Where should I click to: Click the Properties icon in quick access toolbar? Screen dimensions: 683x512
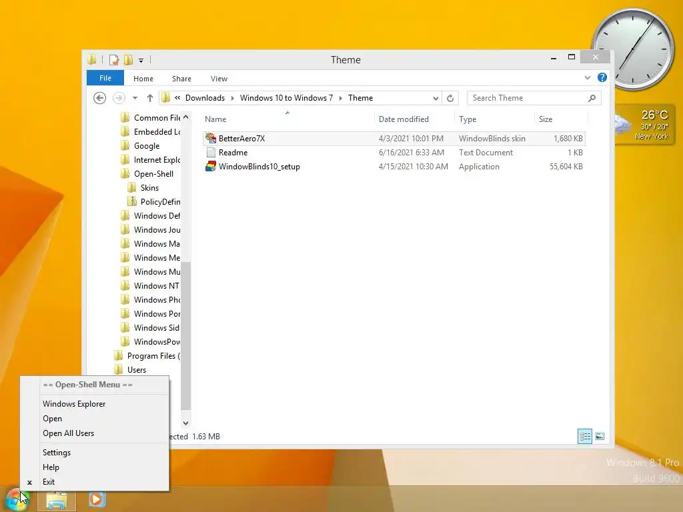(x=114, y=59)
